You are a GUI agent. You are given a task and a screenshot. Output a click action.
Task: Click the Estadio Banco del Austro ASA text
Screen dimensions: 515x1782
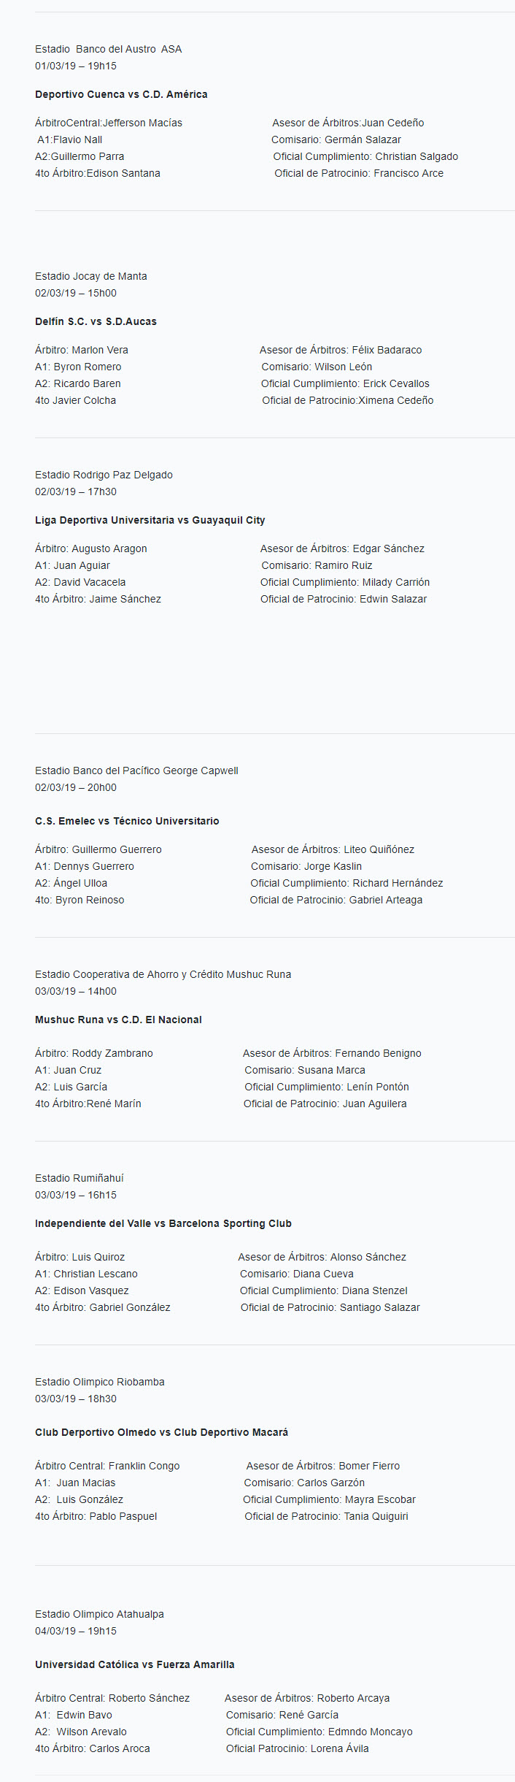109,49
